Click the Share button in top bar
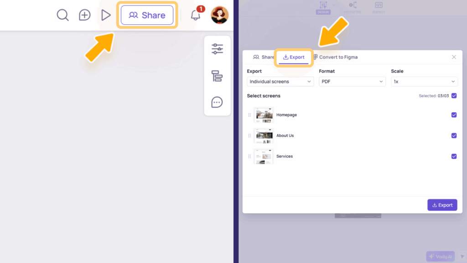467x263 pixels. pos(147,15)
